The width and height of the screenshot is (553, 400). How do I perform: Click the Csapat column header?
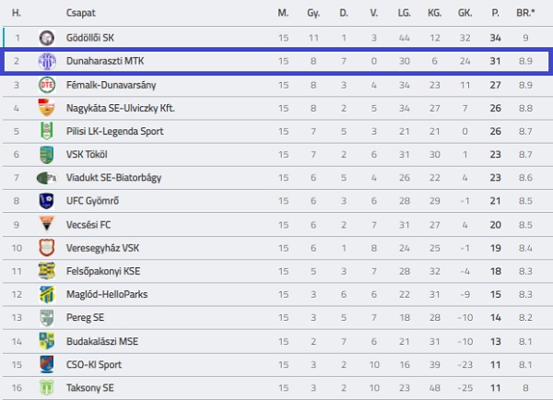(81, 14)
